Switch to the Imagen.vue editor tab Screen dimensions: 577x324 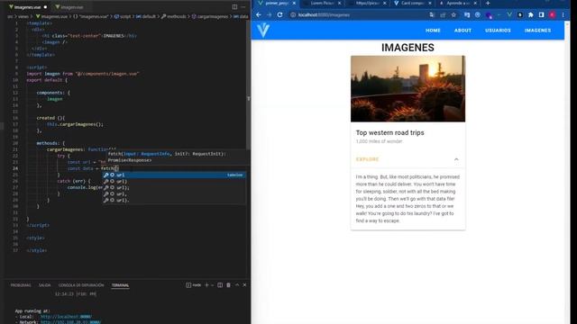71,7
